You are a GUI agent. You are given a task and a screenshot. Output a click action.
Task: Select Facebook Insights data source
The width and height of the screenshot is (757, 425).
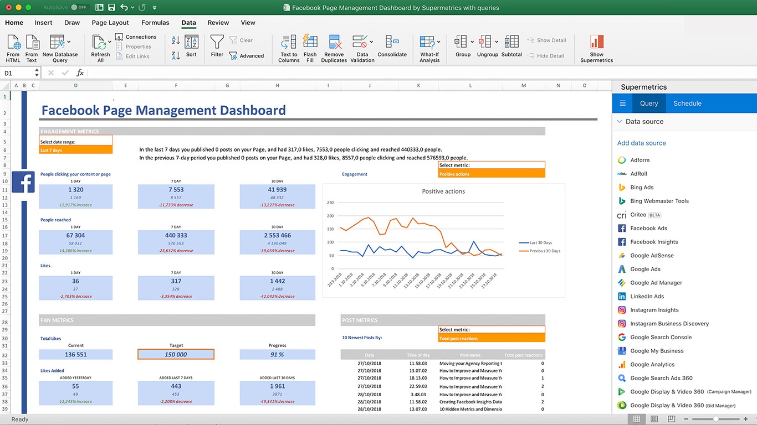coord(654,242)
